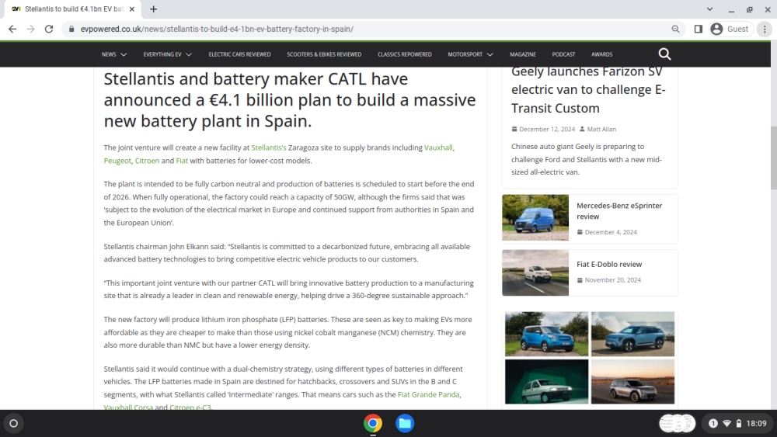Click the Wi-Fi status icon

[x=727, y=423]
